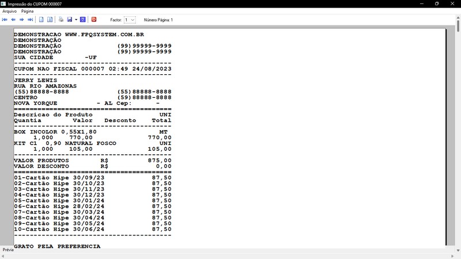Click the printer icon
Screen dimensions: 461x259
pos(61,20)
